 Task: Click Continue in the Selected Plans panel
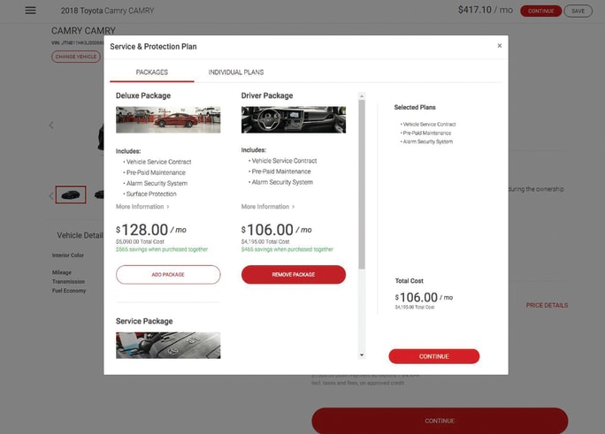click(x=434, y=356)
